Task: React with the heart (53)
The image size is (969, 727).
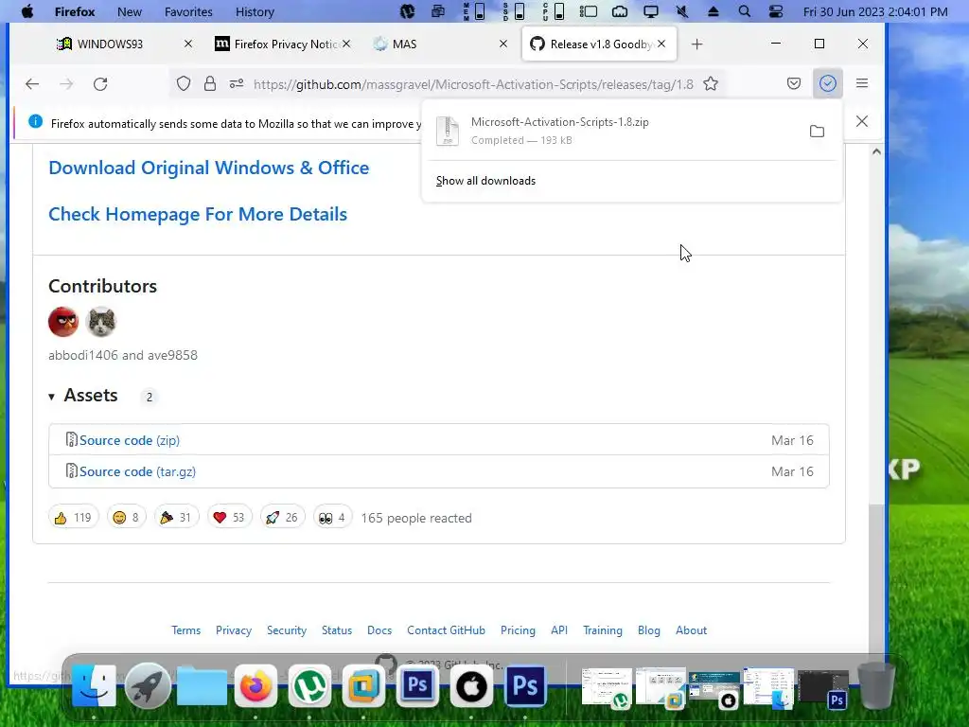Action: (229, 518)
